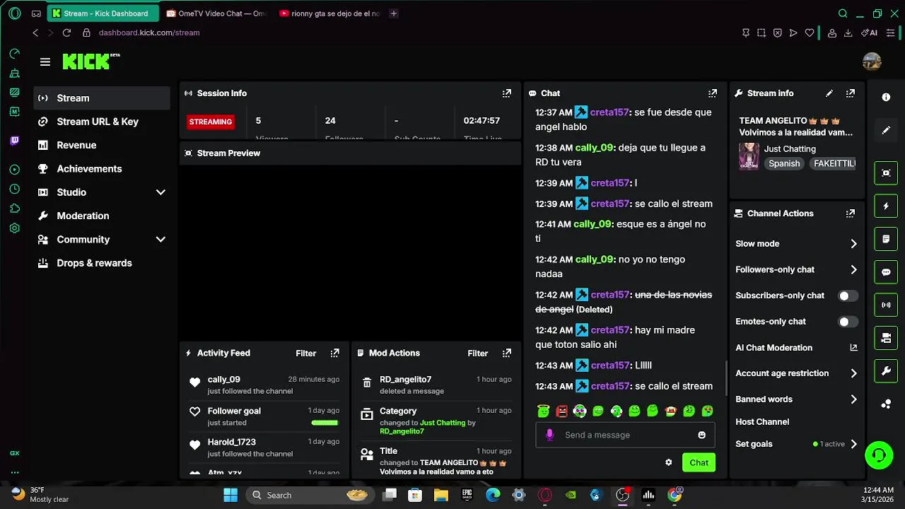The height and width of the screenshot is (509, 905).
Task: Go to Revenue section
Action: click(x=102, y=145)
